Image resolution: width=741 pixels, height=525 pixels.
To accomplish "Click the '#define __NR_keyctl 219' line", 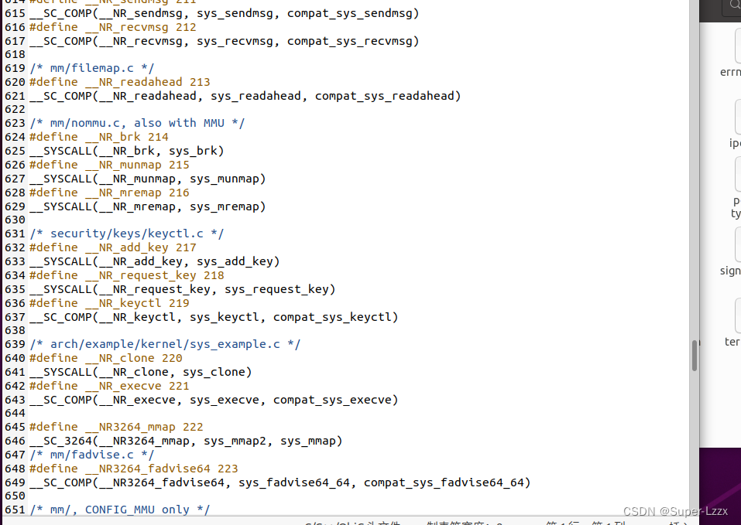I will click(x=109, y=303).
